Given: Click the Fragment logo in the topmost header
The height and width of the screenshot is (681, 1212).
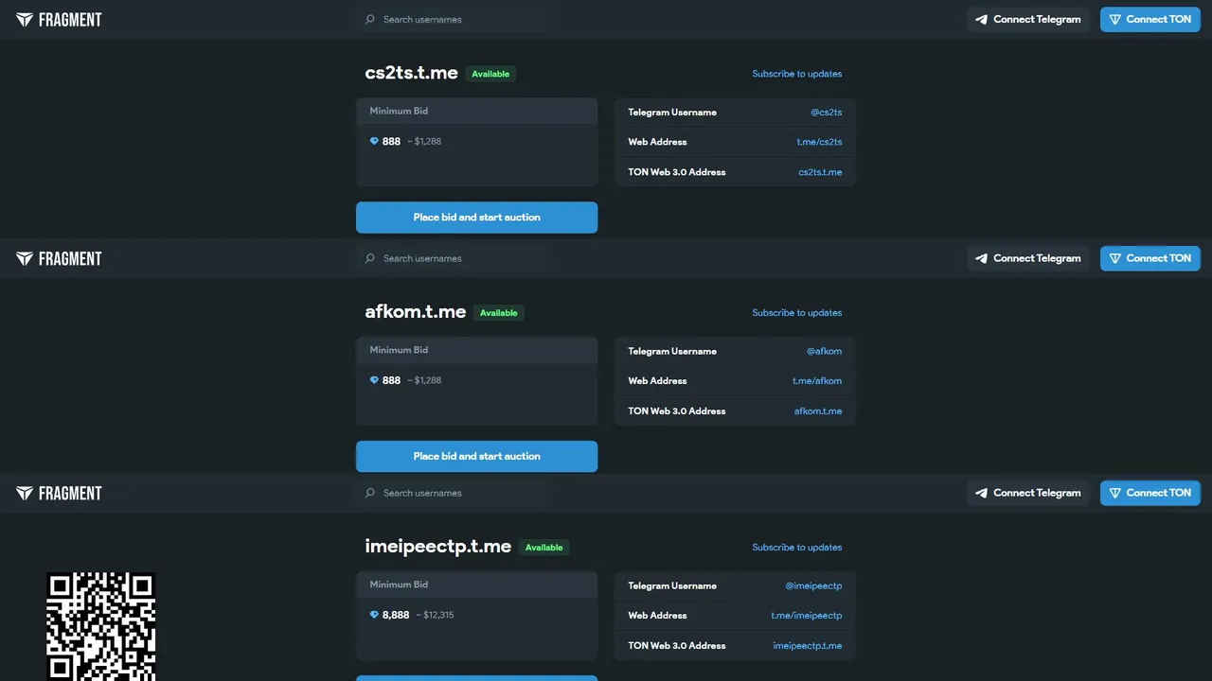Looking at the screenshot, I should click(59, 19).
